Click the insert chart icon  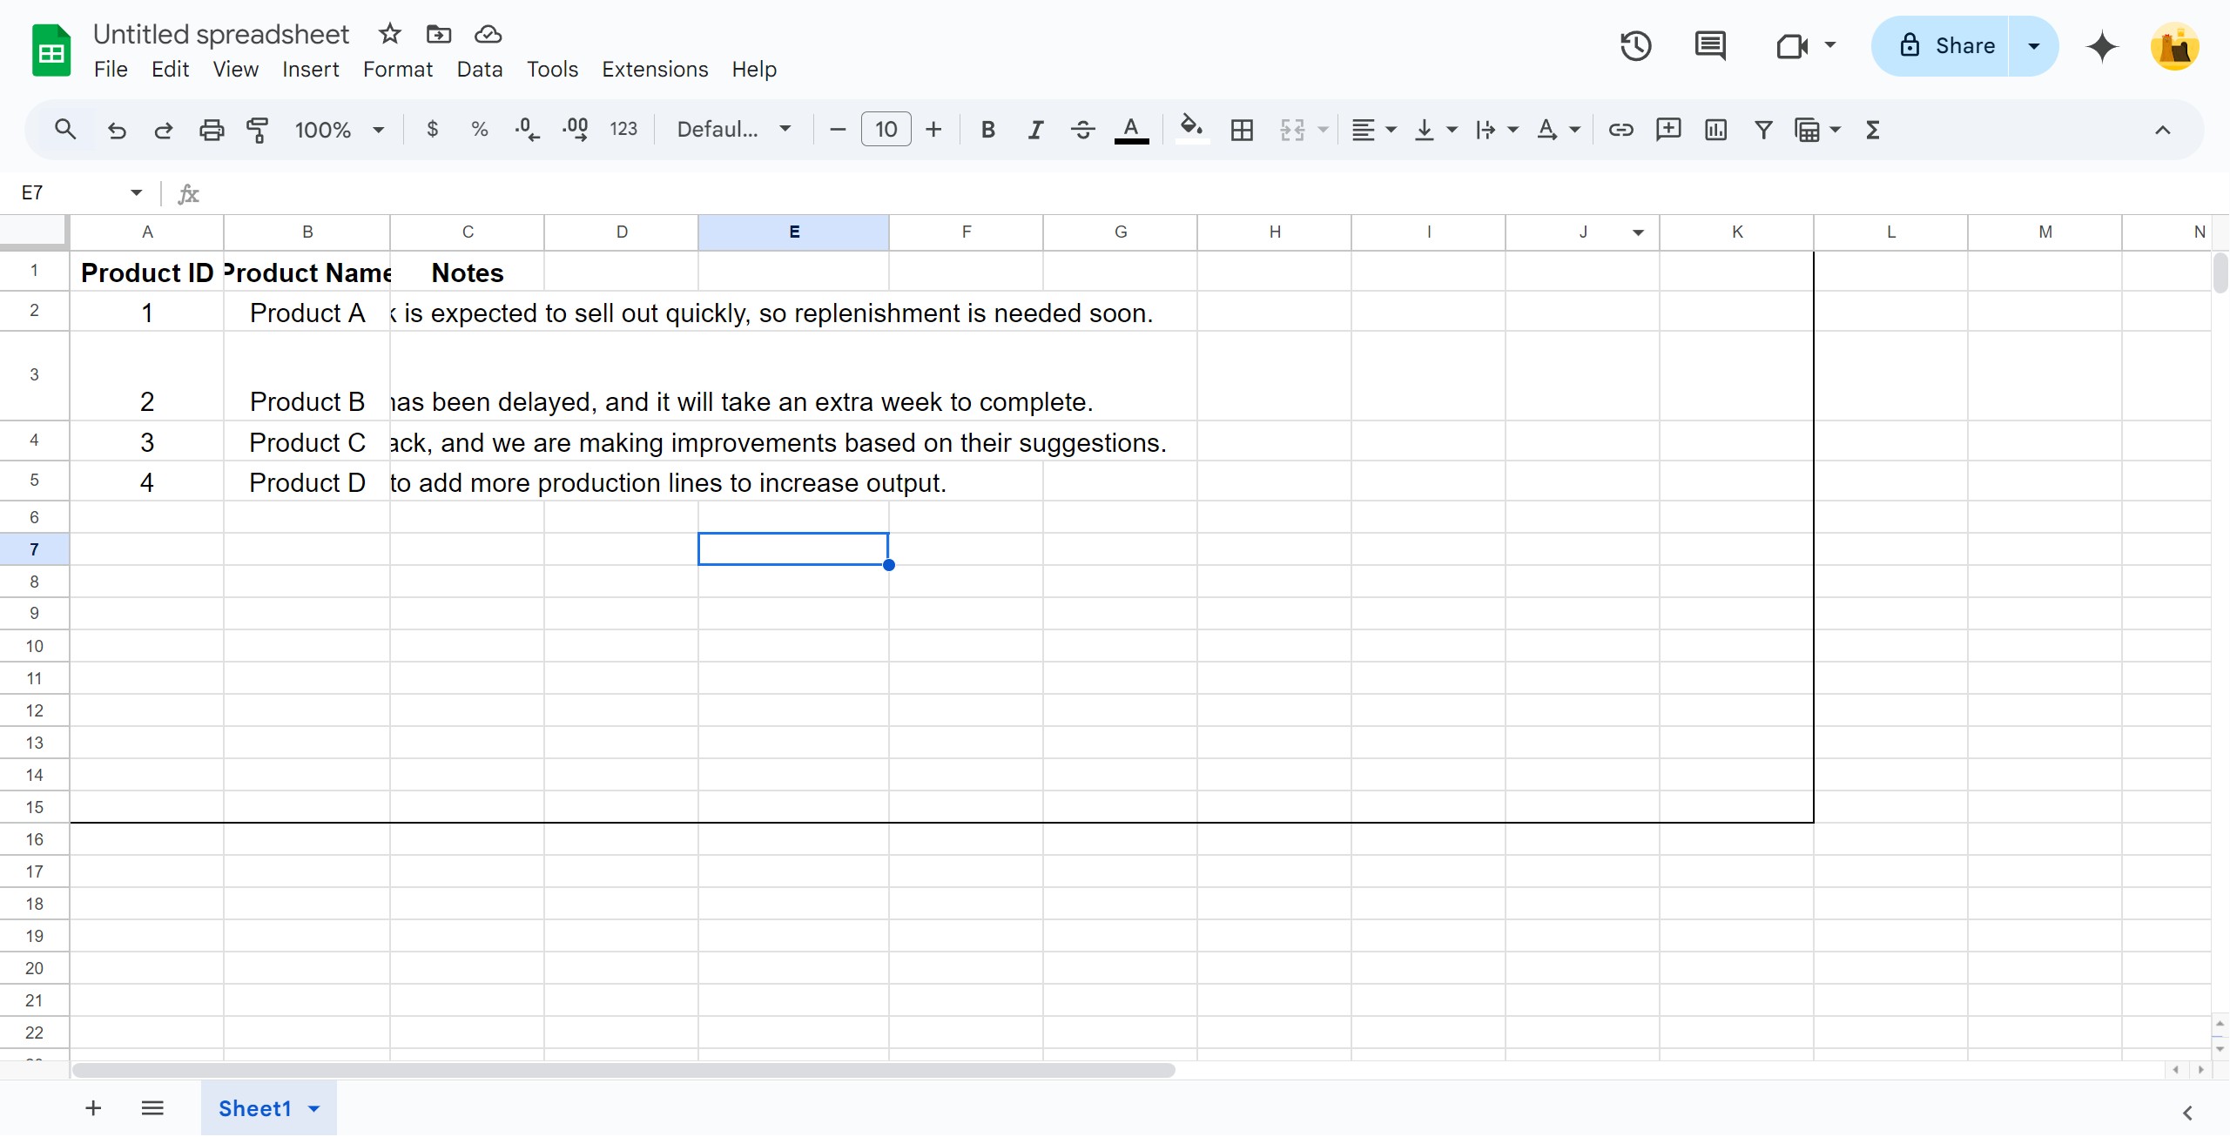click(1715, 130)
